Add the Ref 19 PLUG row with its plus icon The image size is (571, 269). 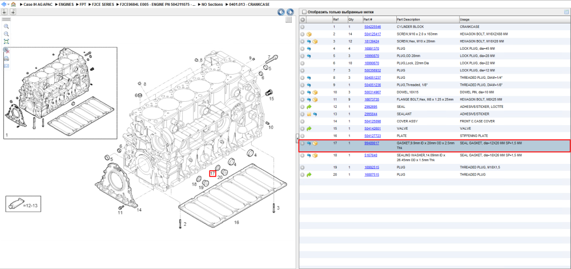click(x=302, y=167)
